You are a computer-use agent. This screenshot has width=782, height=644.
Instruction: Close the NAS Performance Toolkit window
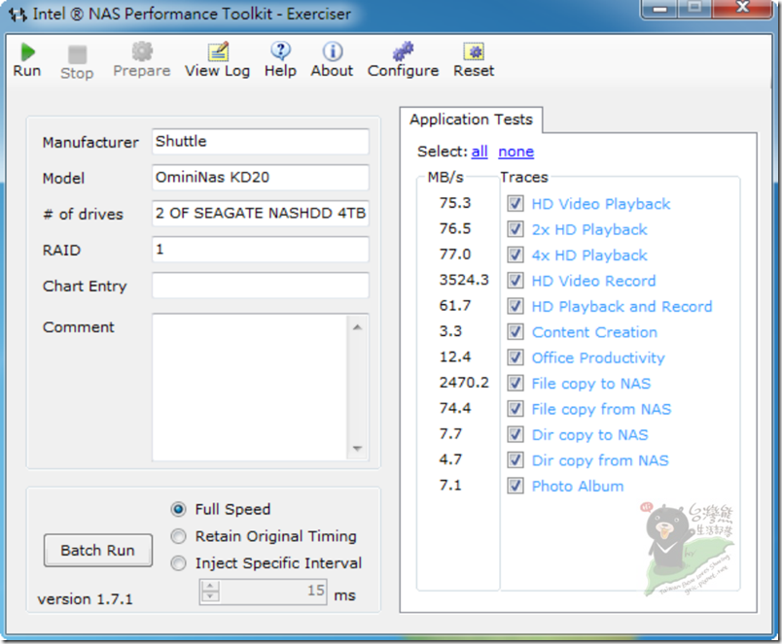coord(742,8)
